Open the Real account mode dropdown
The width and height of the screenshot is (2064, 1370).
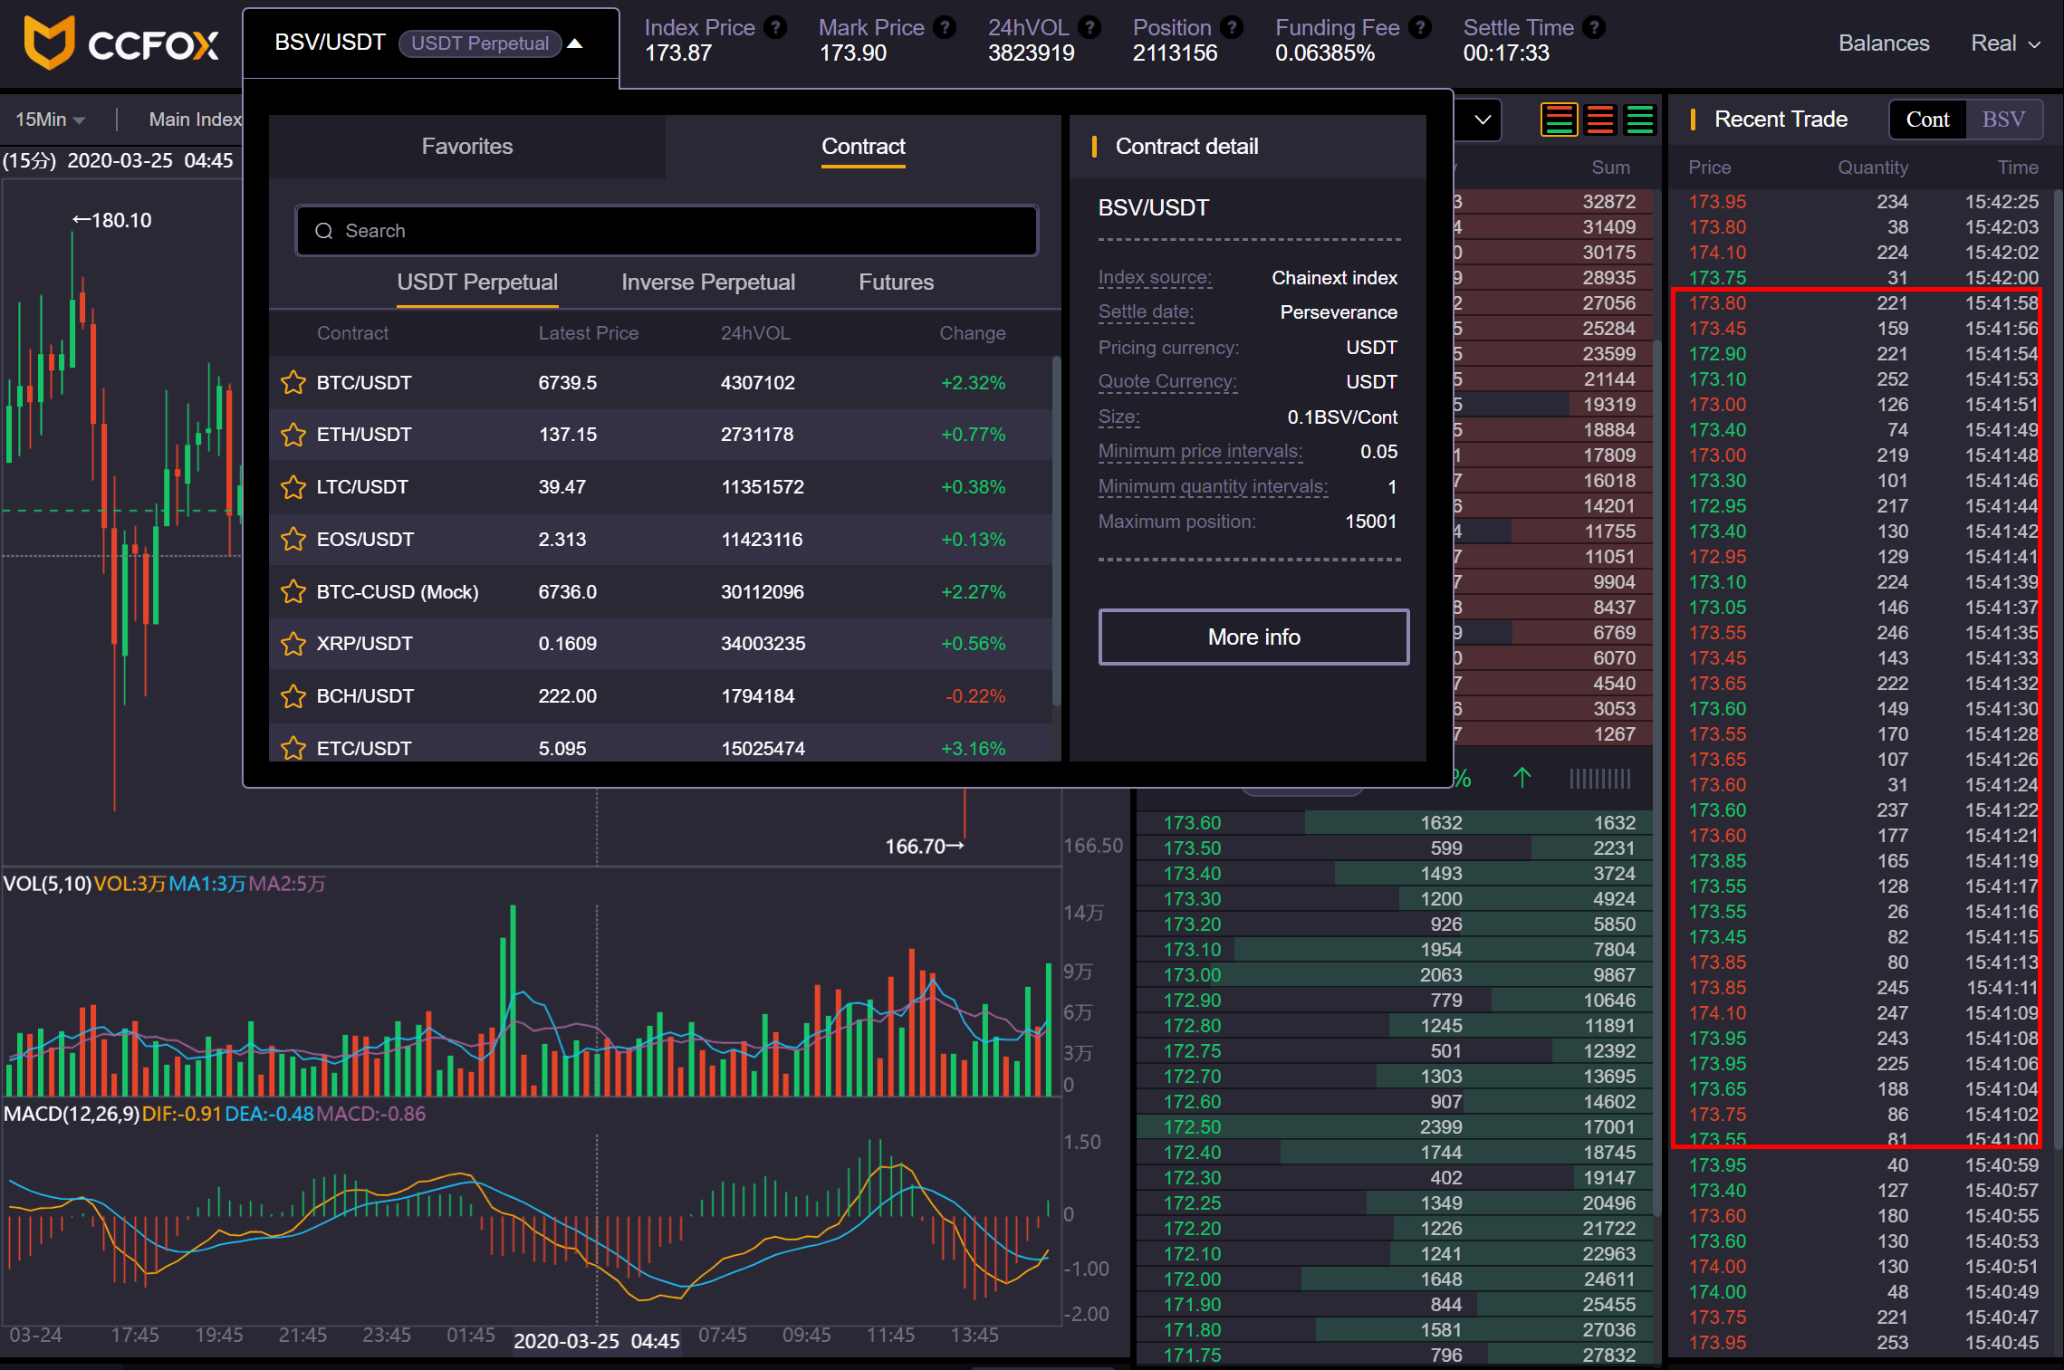2006,43
